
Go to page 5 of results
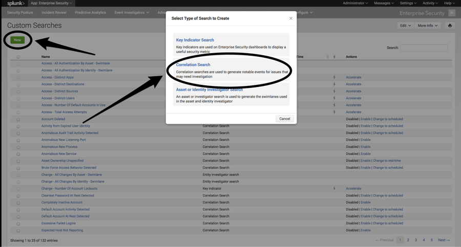coord(432,240)
